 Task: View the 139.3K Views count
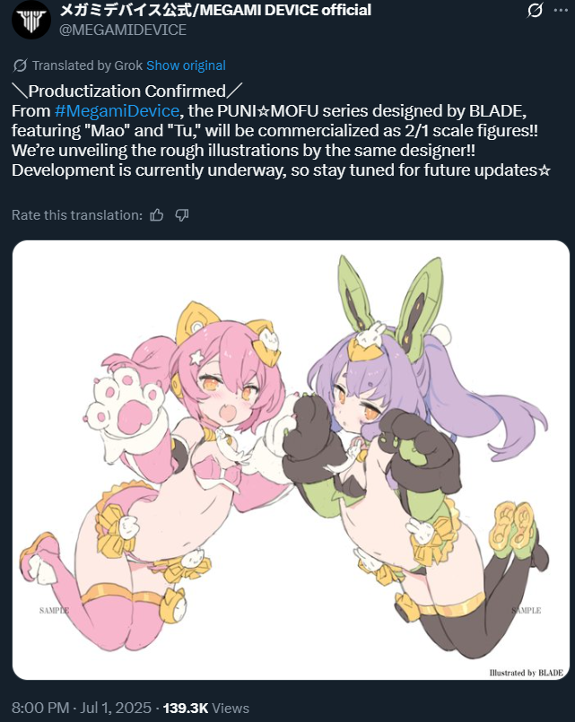(206, 708)
